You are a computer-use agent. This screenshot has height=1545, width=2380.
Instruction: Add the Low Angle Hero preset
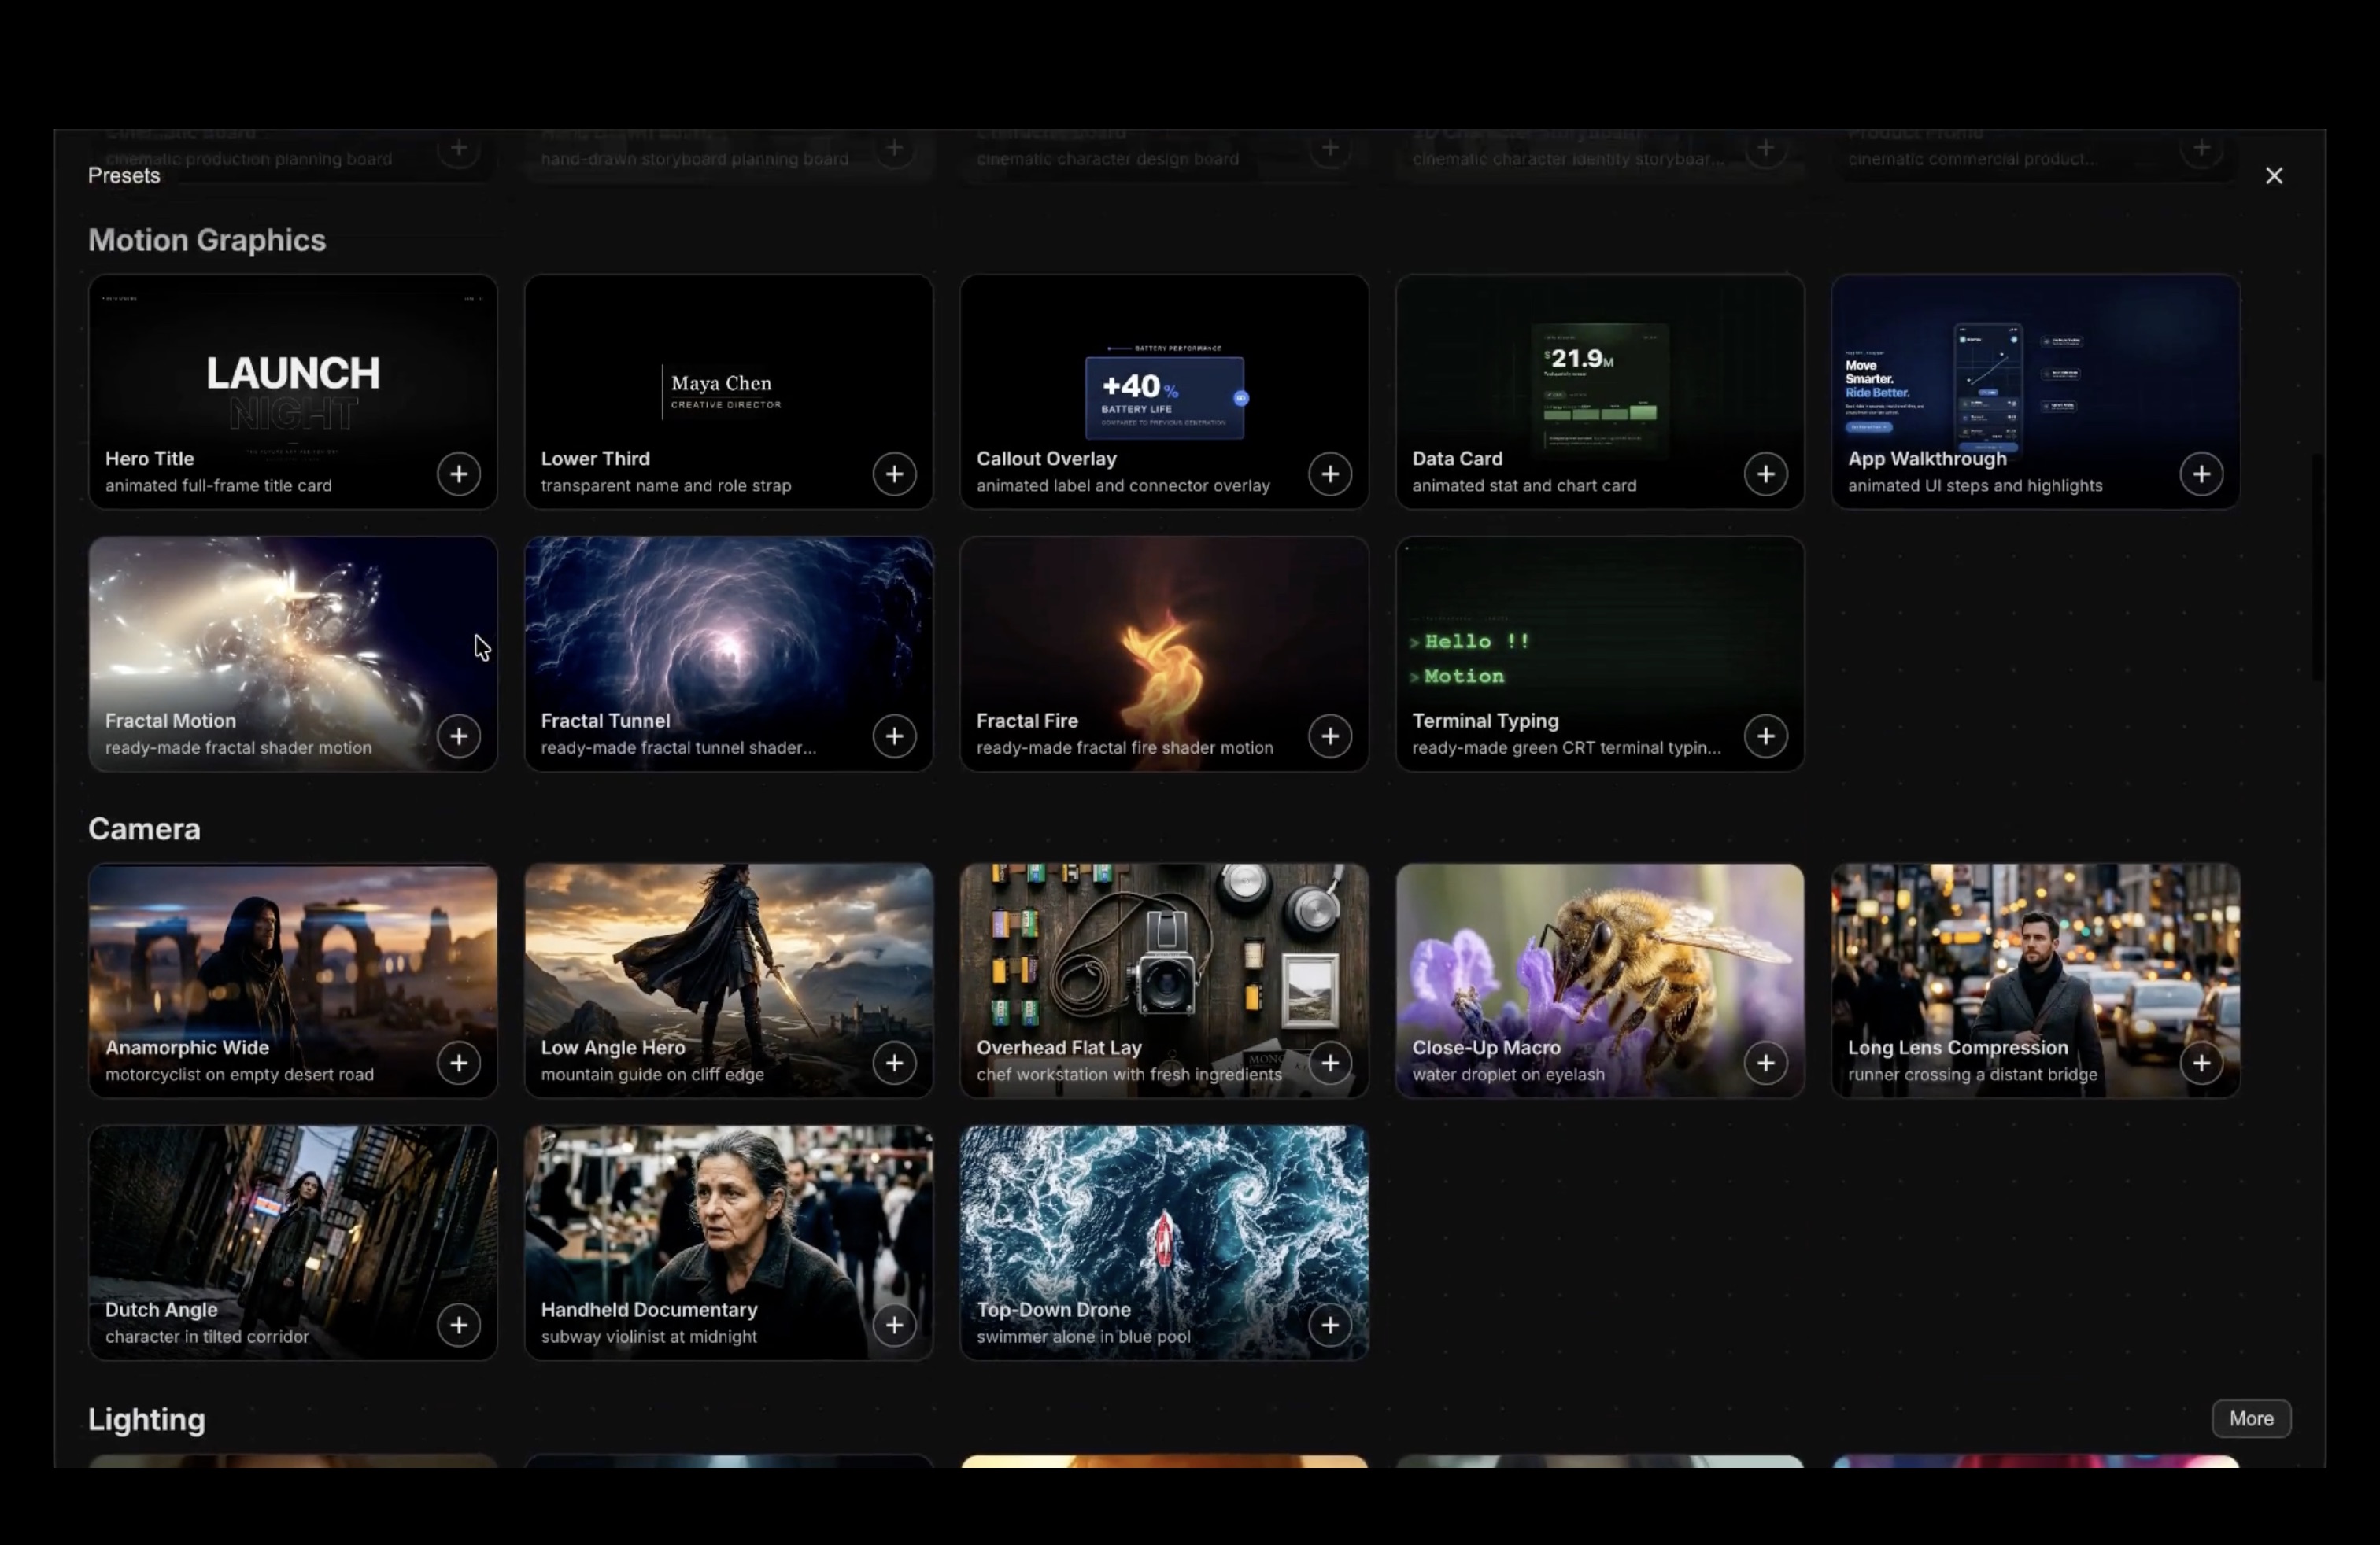coord(894,1064)
